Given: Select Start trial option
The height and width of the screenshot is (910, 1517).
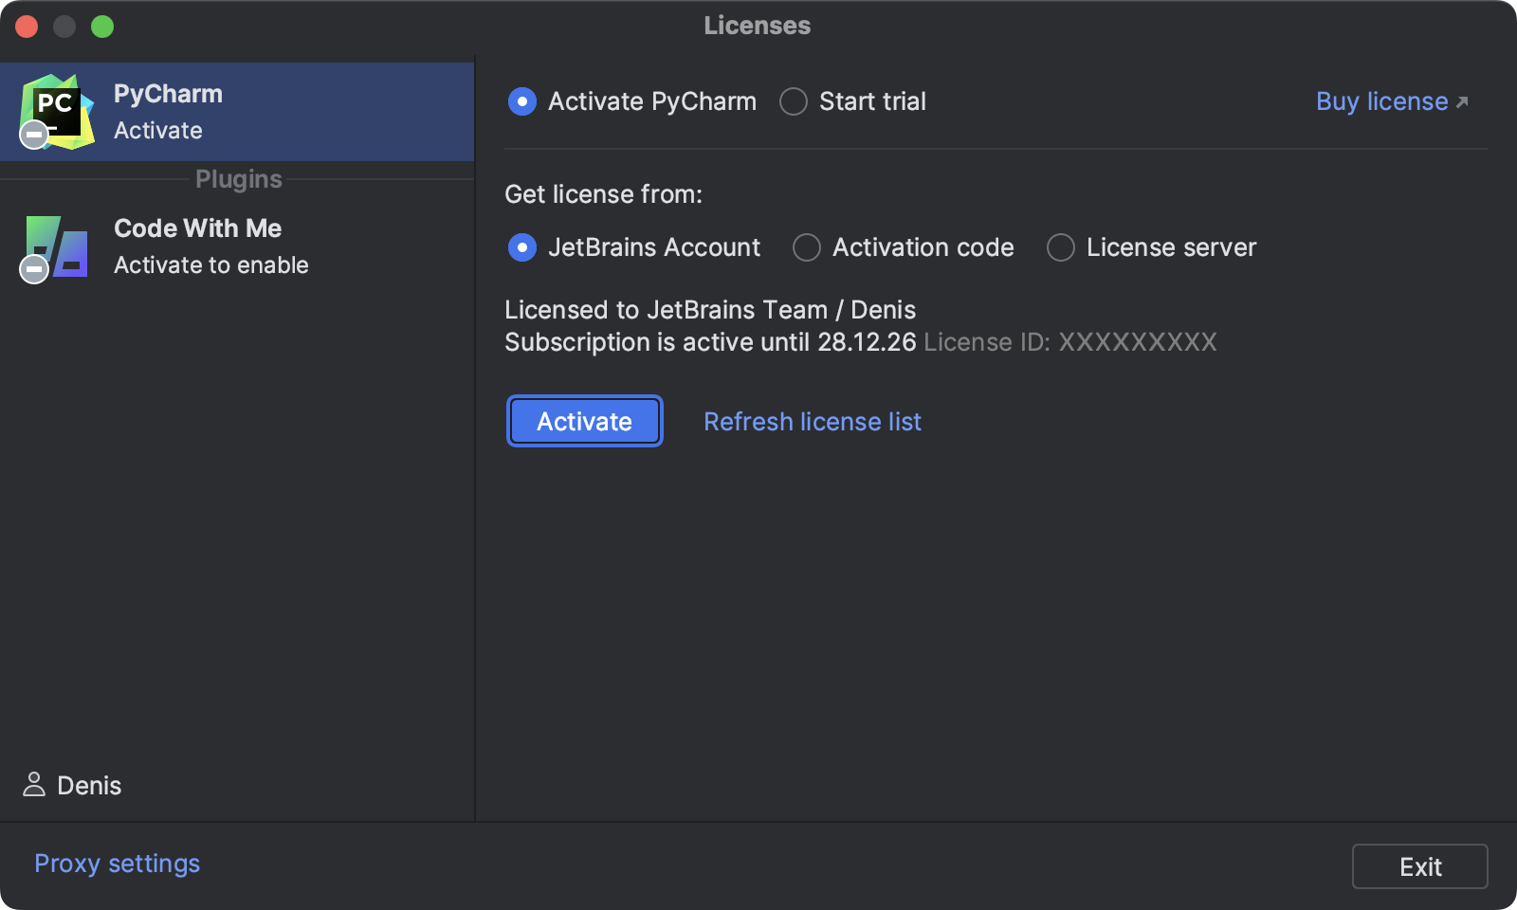Looking at the screenshot, I should (x=793, y=101).
